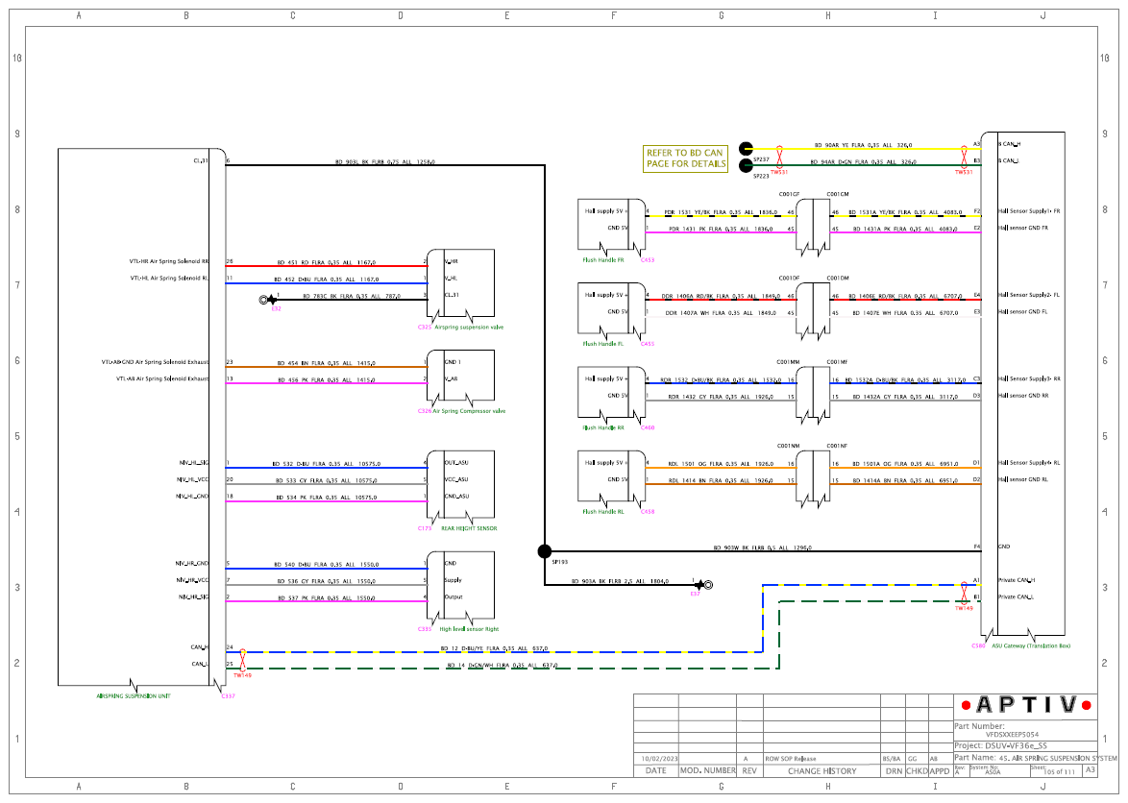Click the ASU Gateway (Translation Box) label
Viewport: 1128px width, 803px height.
(x=1031, y=645)
